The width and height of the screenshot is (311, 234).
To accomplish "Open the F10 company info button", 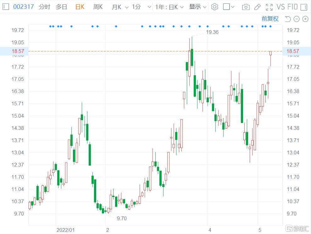I will [x=292, y=7].
